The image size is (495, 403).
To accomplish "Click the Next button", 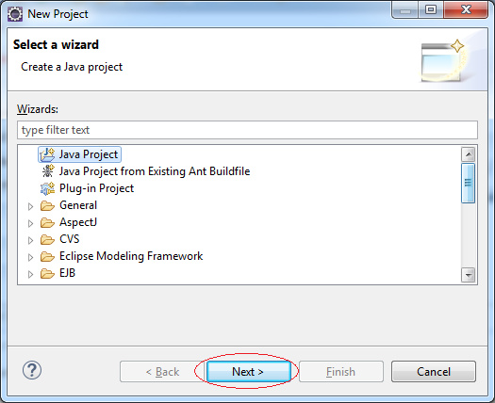I will pos(248,372).
